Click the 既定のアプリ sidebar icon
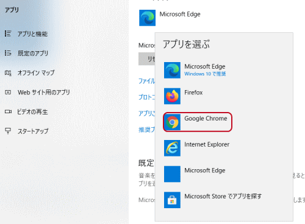Viewport: 305px width, 224px height. pyautogui.click(x=8, y=53)
